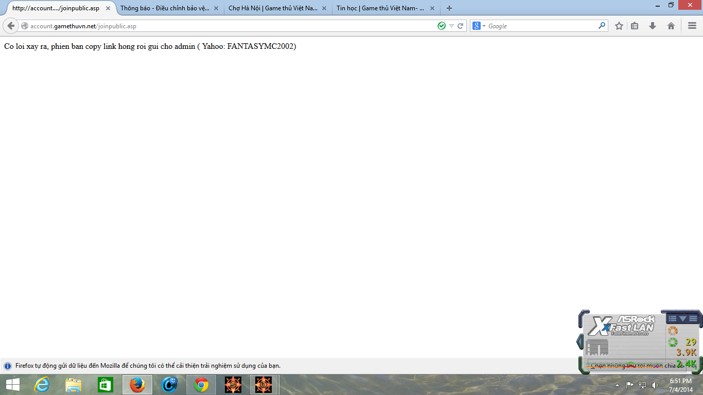Open the Google search engine dropdown

click(x=479, y=26)
